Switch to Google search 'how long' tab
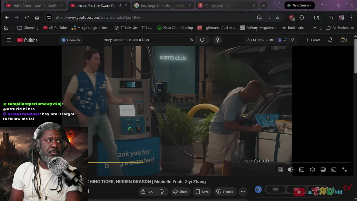This screenshot has width=357, height=201. coord(162,6)
